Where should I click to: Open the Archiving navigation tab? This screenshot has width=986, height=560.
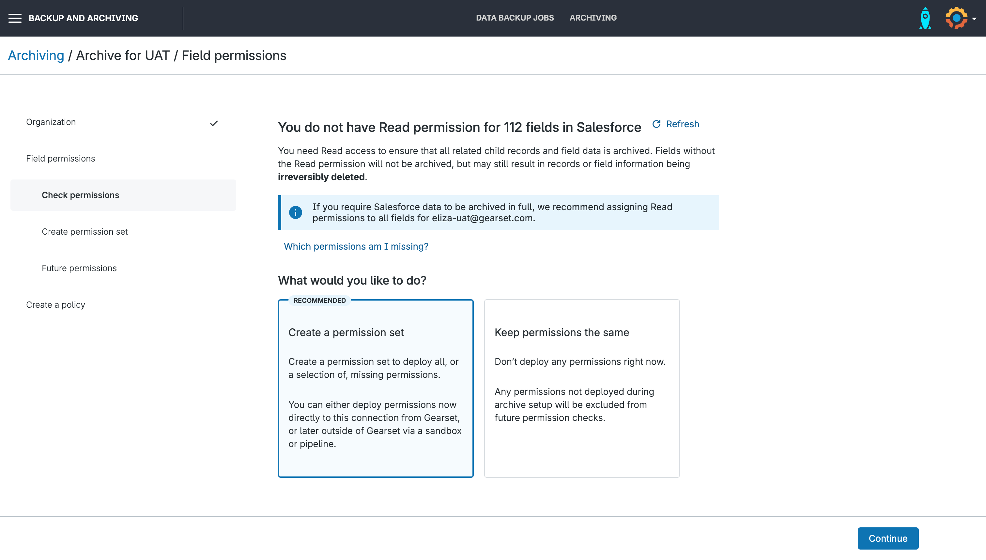(x=593, y=18)
